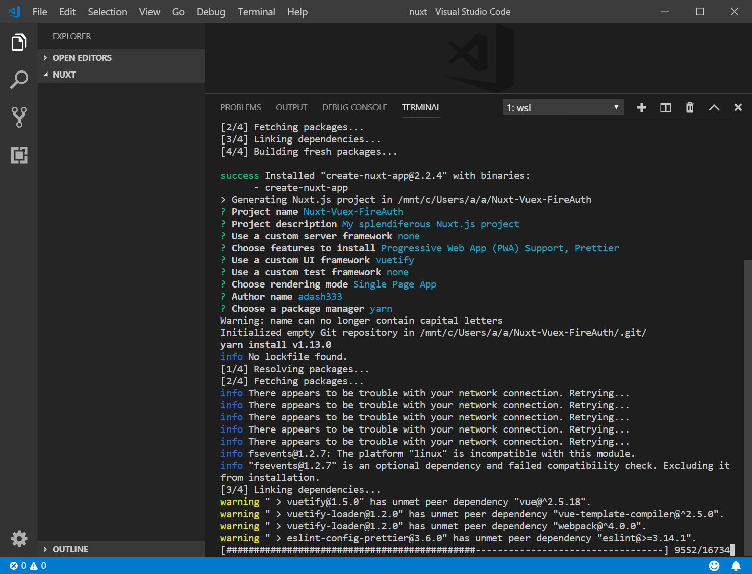The width and height of the screenshot is (752, 574).
Task: Open the Explorer view in activity bar
Action: (x=19, y=42)
